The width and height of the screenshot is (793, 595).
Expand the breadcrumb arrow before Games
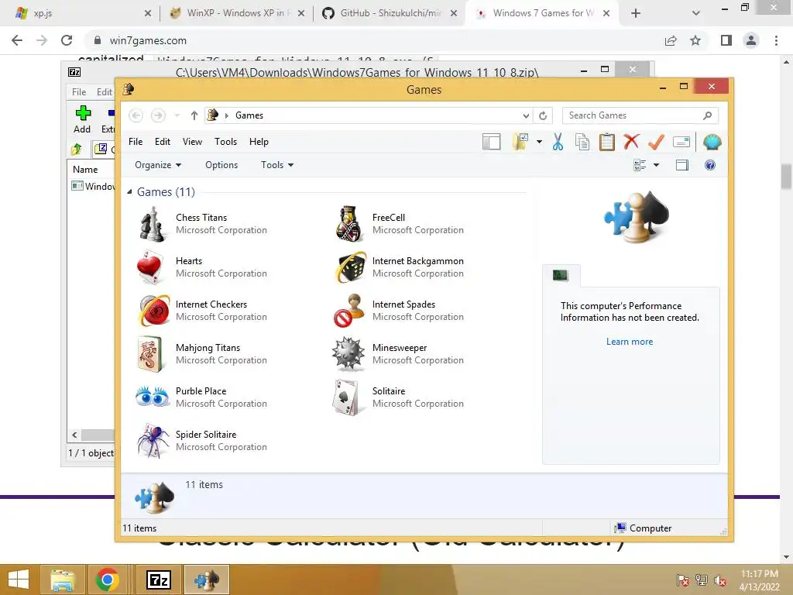[x=227, y=116]
